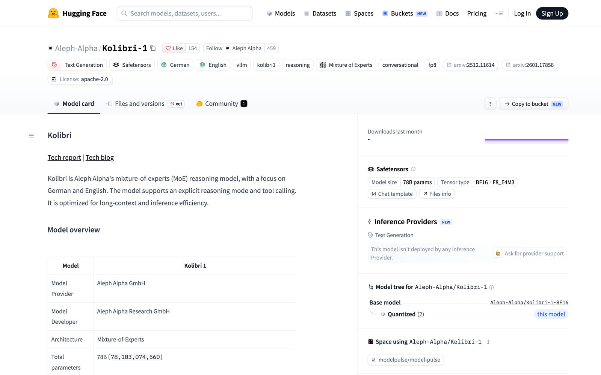Select the License apache-2.0 tag
This screenshot has height=375, width=601.
[80, 79]
